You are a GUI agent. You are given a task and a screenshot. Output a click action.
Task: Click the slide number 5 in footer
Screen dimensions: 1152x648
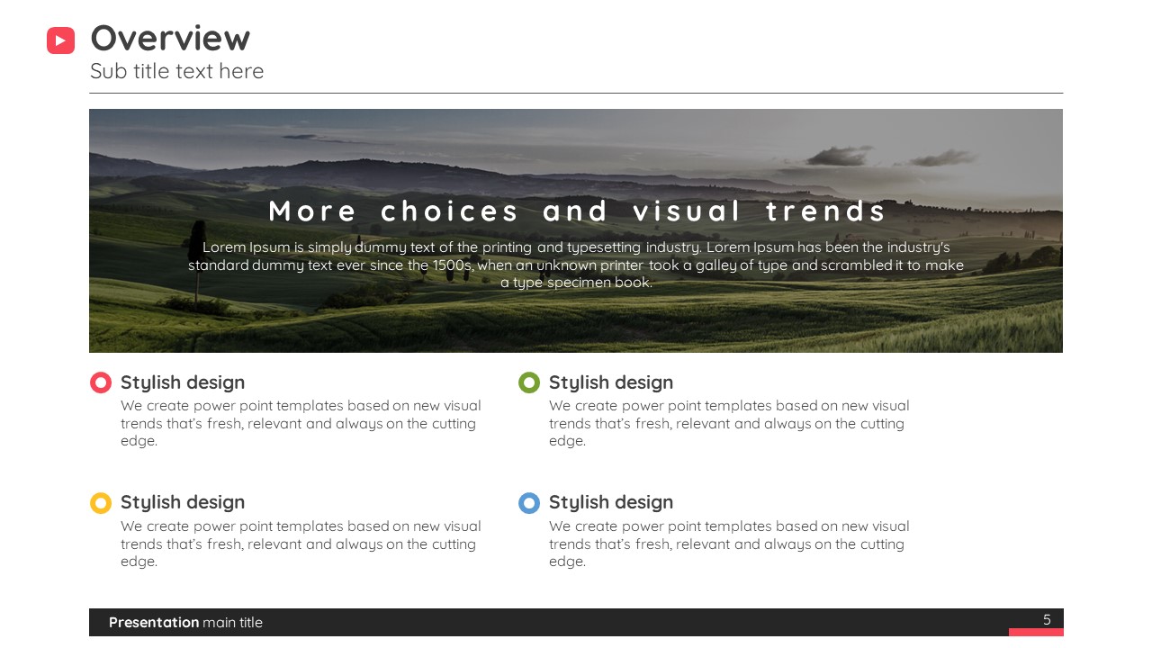1047,619
